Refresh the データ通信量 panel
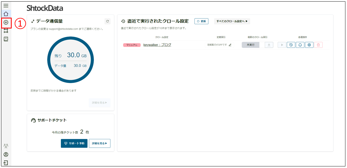 click(x=107, y=21)
